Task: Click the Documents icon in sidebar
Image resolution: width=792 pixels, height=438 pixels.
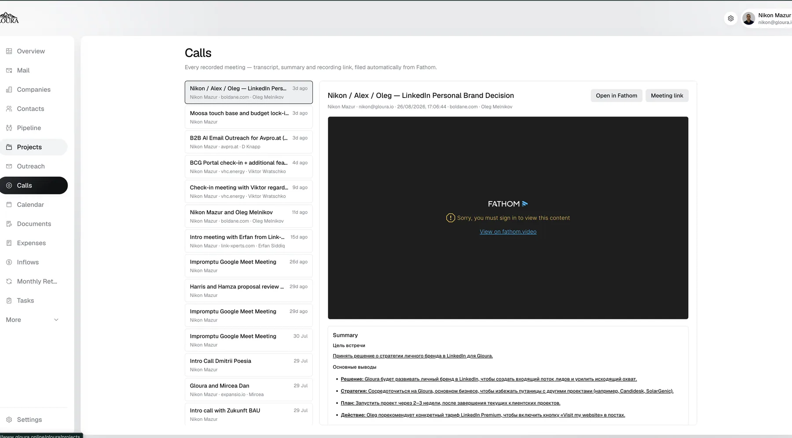Action: point(9,224)
